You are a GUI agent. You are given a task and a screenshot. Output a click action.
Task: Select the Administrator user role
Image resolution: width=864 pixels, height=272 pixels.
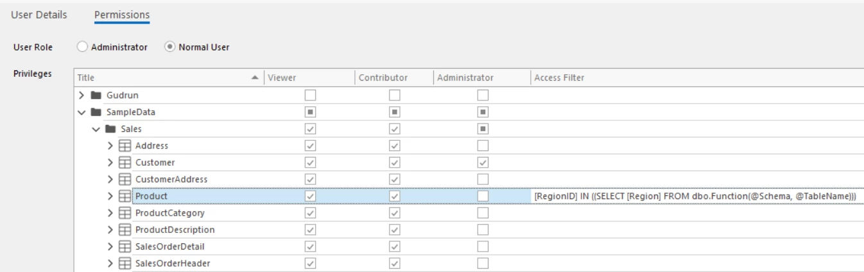point(82,47)
